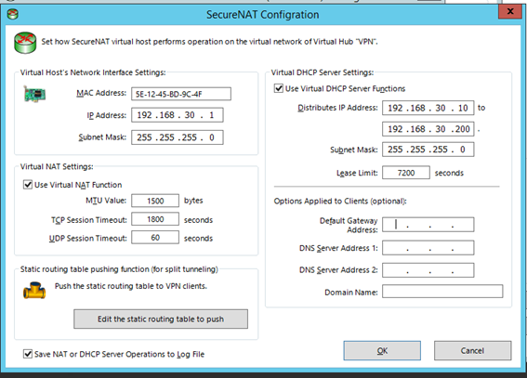Click the virtual host Subnet Mask field
Image resolution: width=527 pixels, height=378 pixels.
coord(178,137)
